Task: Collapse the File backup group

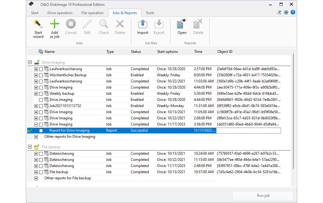Action: coord(30,147)
